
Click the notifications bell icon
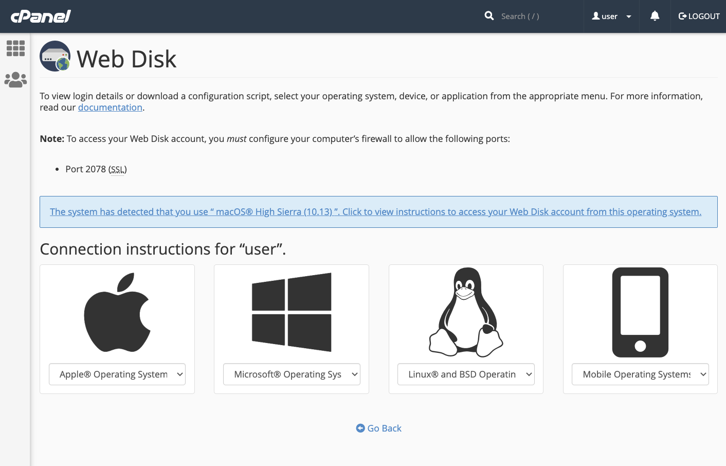click(655, 16)
